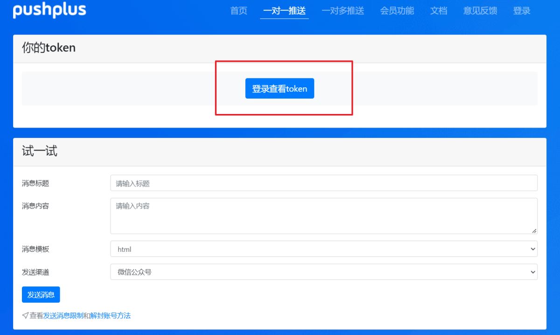Select the 一对一推送 nav tab
Image resolution: width=560 pixels, height=335 pixels.
284,11
